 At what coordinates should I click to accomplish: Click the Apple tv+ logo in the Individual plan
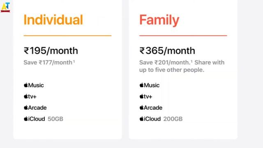30,97
